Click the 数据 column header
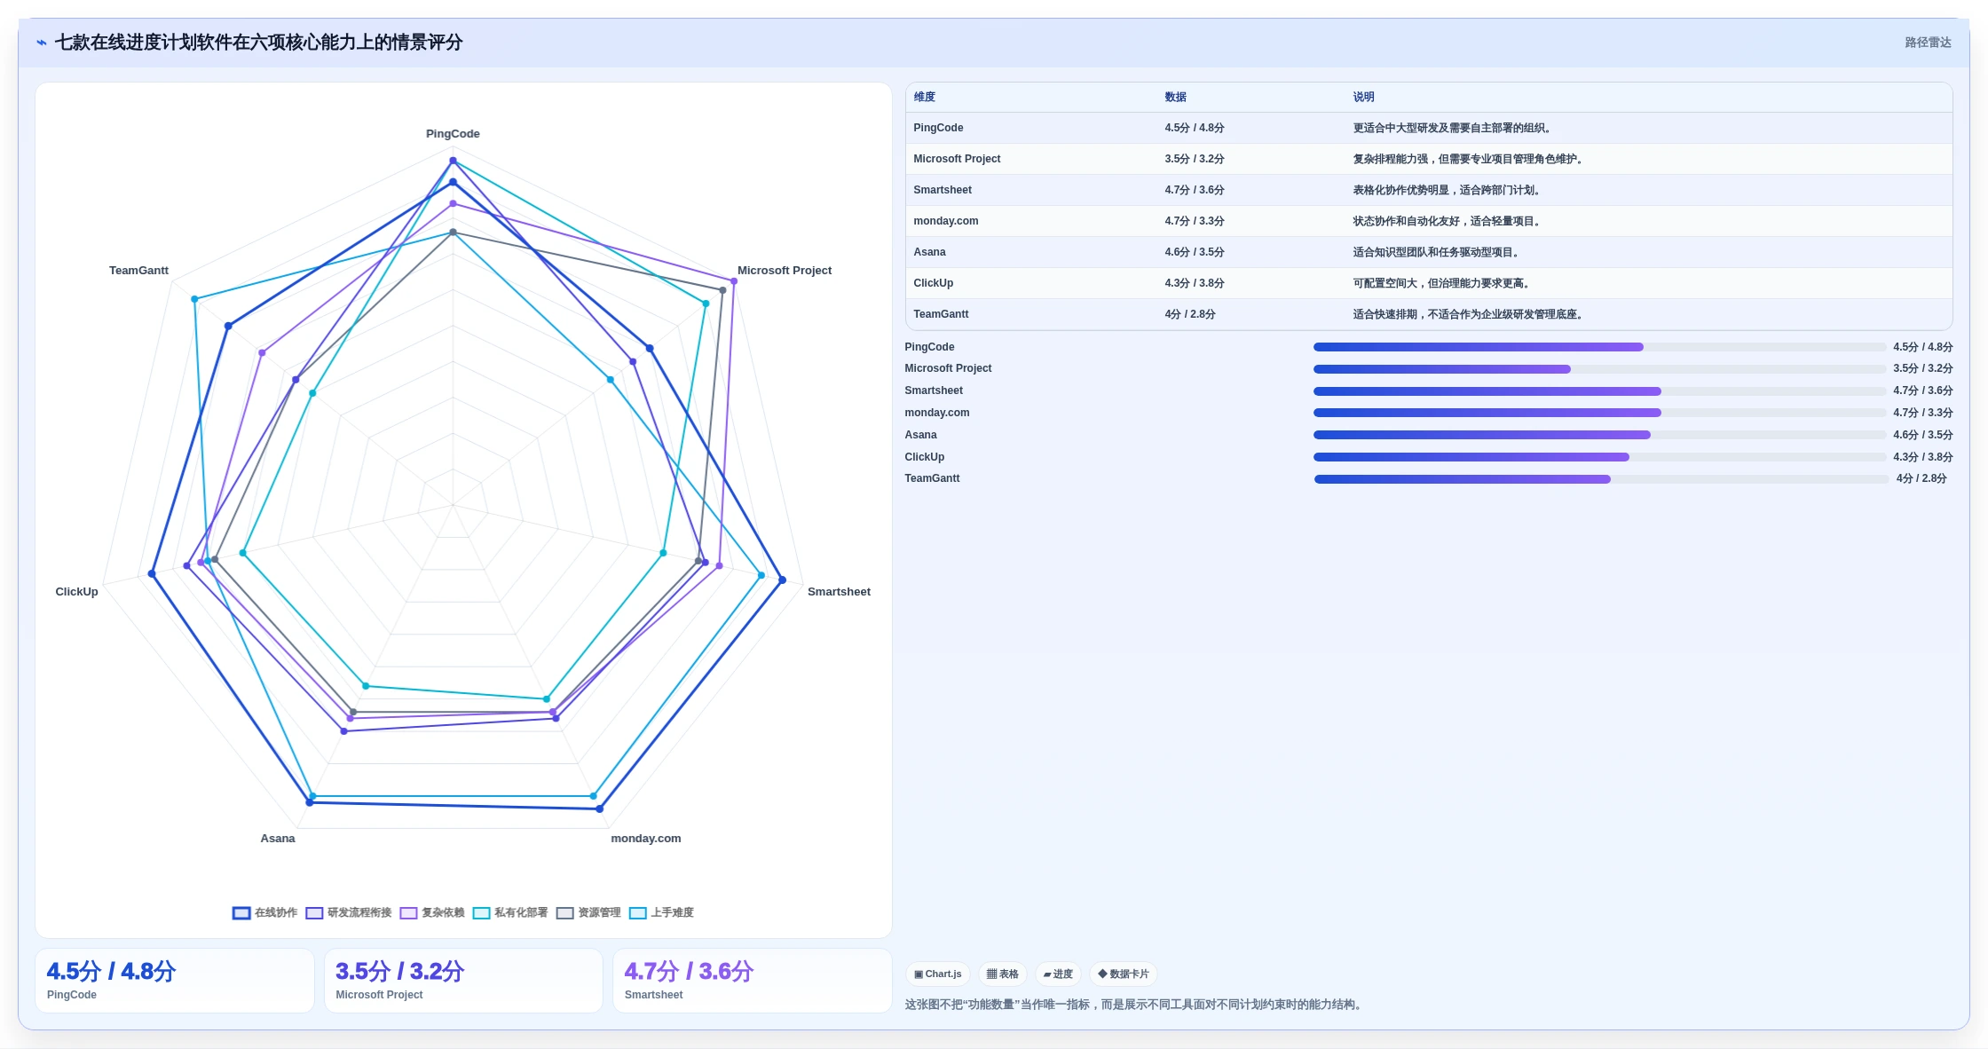This screenshot has width=1988, height=1049. click(x=1175, y=97)
